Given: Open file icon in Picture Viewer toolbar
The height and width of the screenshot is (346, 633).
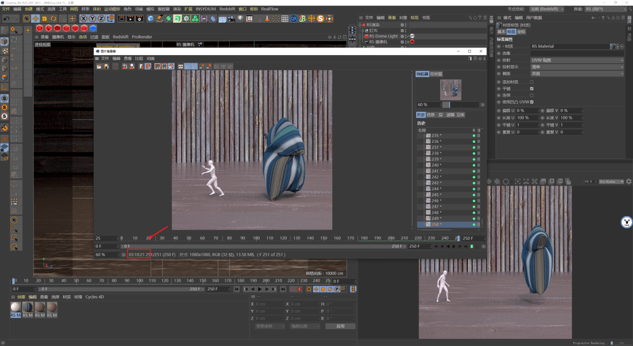Looking at the screenshot, I should [x=100, y=67].
